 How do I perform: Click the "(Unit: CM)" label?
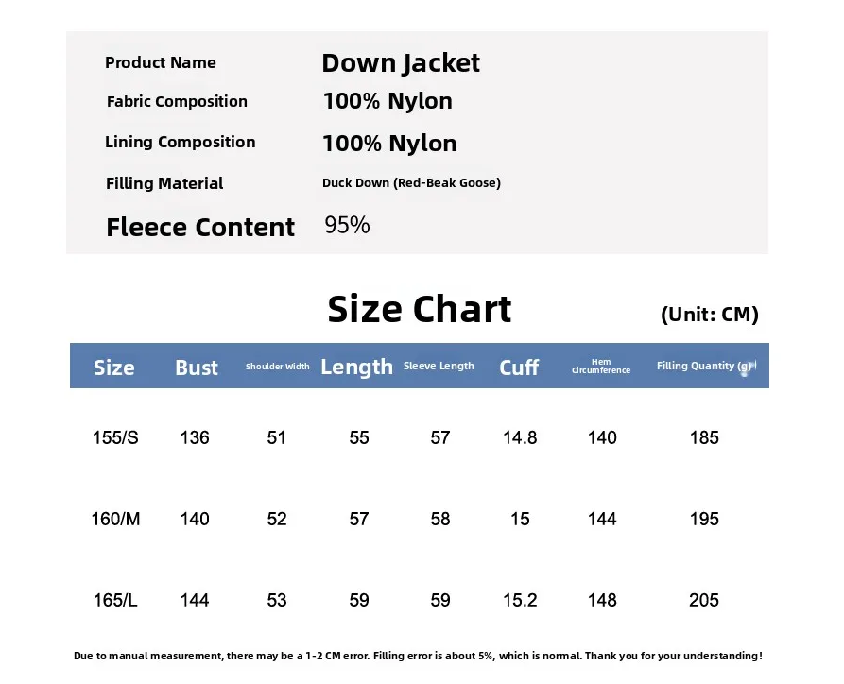pyautogui.click(x=709, y=315)
